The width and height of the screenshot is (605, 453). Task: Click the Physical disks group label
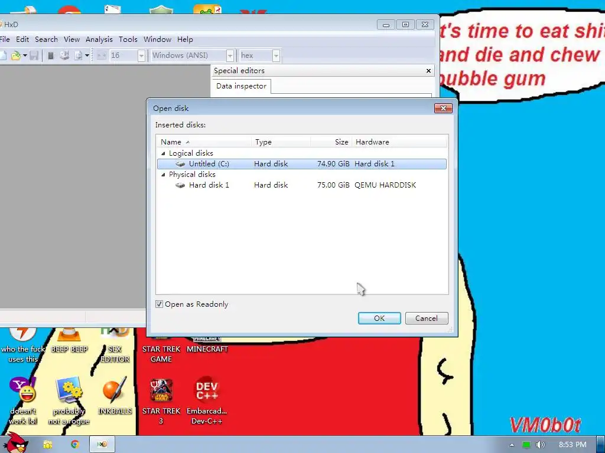[192, 175]
